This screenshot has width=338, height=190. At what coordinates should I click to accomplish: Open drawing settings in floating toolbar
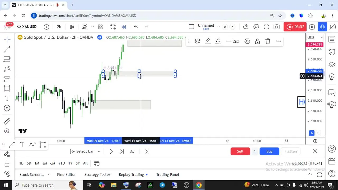click(247, 41)
